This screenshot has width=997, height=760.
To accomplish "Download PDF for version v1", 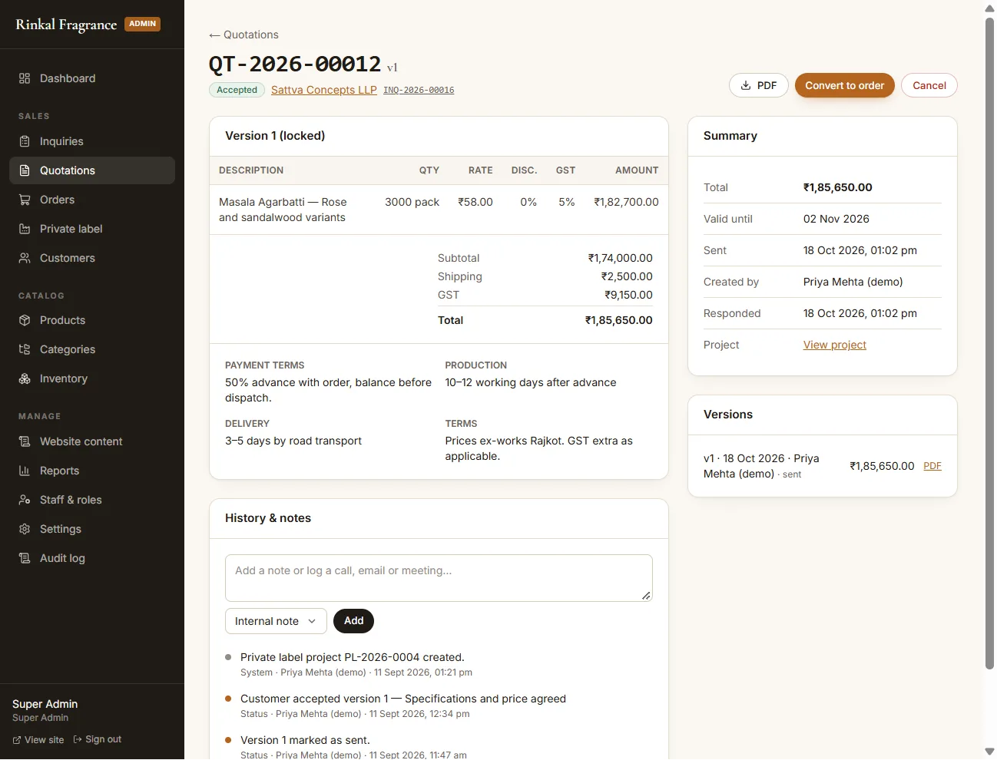I will coord(932,466).
